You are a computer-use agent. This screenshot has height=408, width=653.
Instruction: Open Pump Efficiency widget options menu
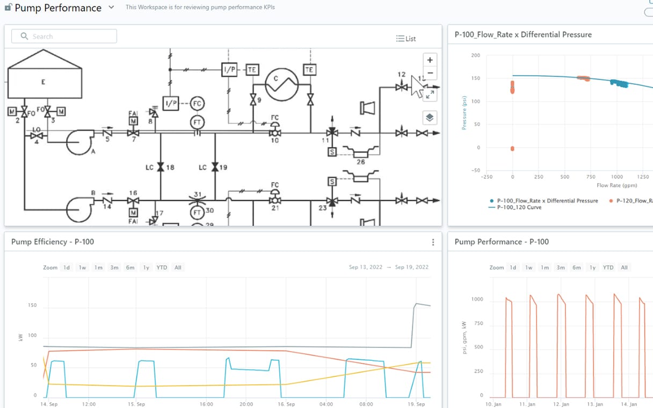(433, 242)
